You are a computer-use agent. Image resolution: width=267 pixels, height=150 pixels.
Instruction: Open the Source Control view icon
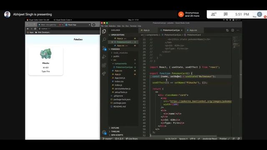click(x=104, y=48)
